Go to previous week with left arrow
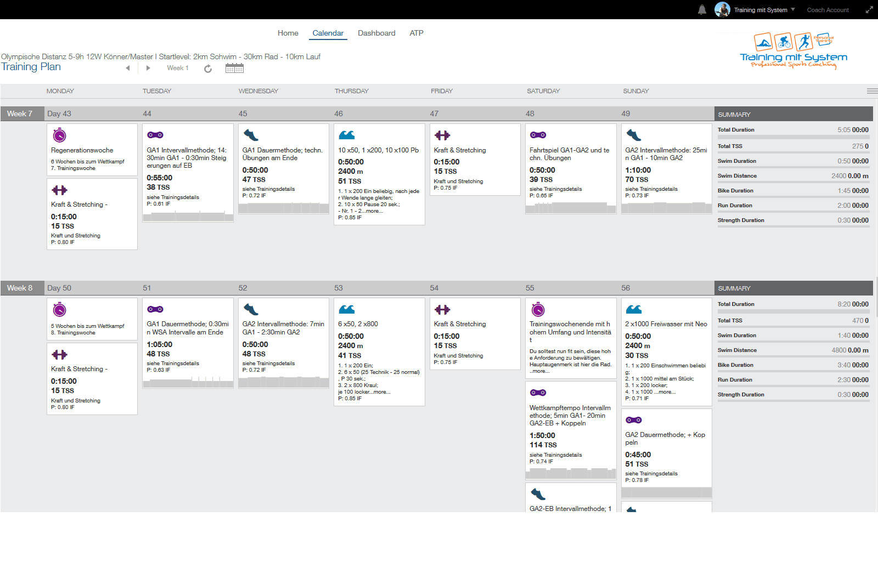Image resolution: width=878 pixels, height=585 pixels. click(128, 68)
